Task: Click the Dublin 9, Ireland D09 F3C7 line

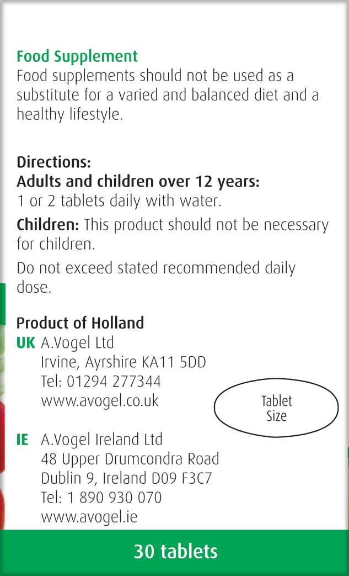Action: (126, 478)
